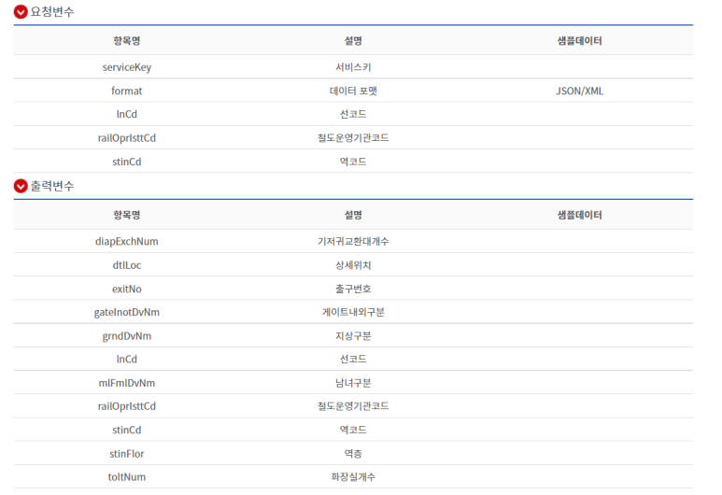The height and width of the screenshot is (495, 722).
Task: Click 샘플데이터 header in the 출력변수 table
Action: tap(579, 215)
